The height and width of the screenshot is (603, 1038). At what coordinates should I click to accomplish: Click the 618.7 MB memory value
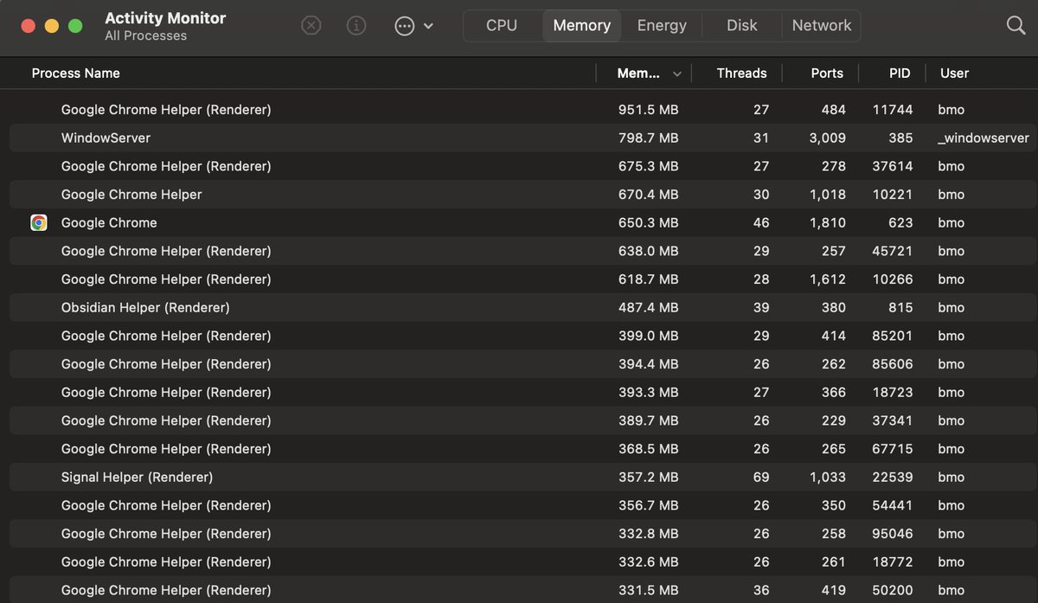[x=648, y=279]
